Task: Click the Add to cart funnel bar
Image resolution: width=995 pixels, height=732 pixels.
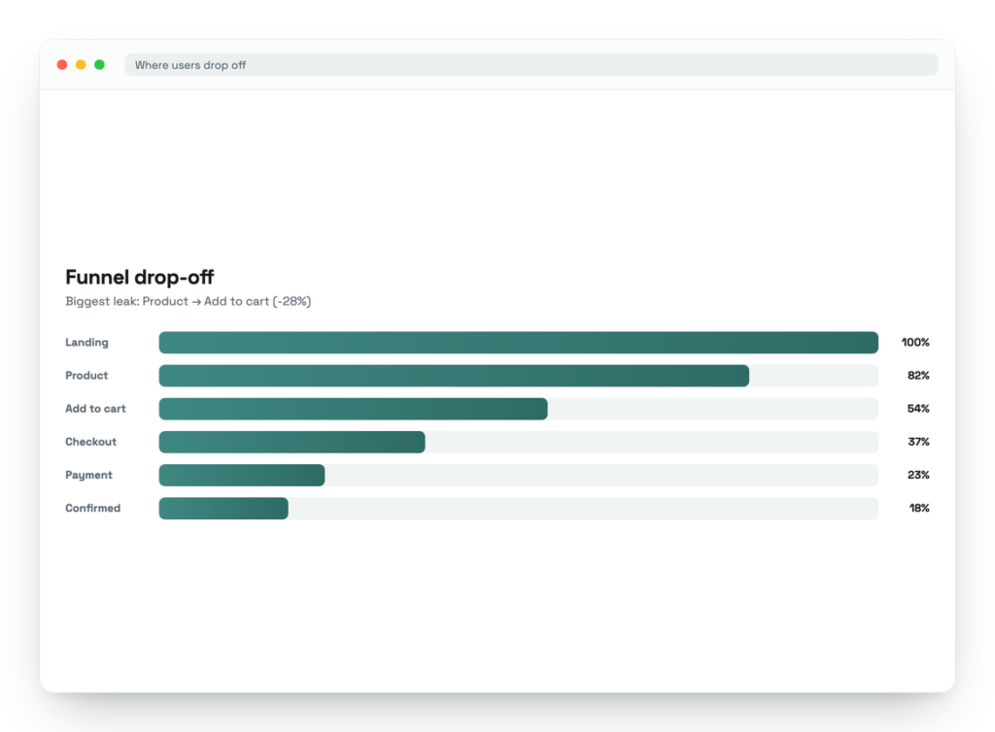Action: (354, 409)
